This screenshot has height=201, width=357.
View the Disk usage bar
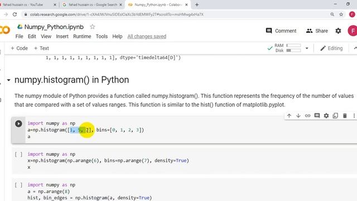[x=293, y=50]
